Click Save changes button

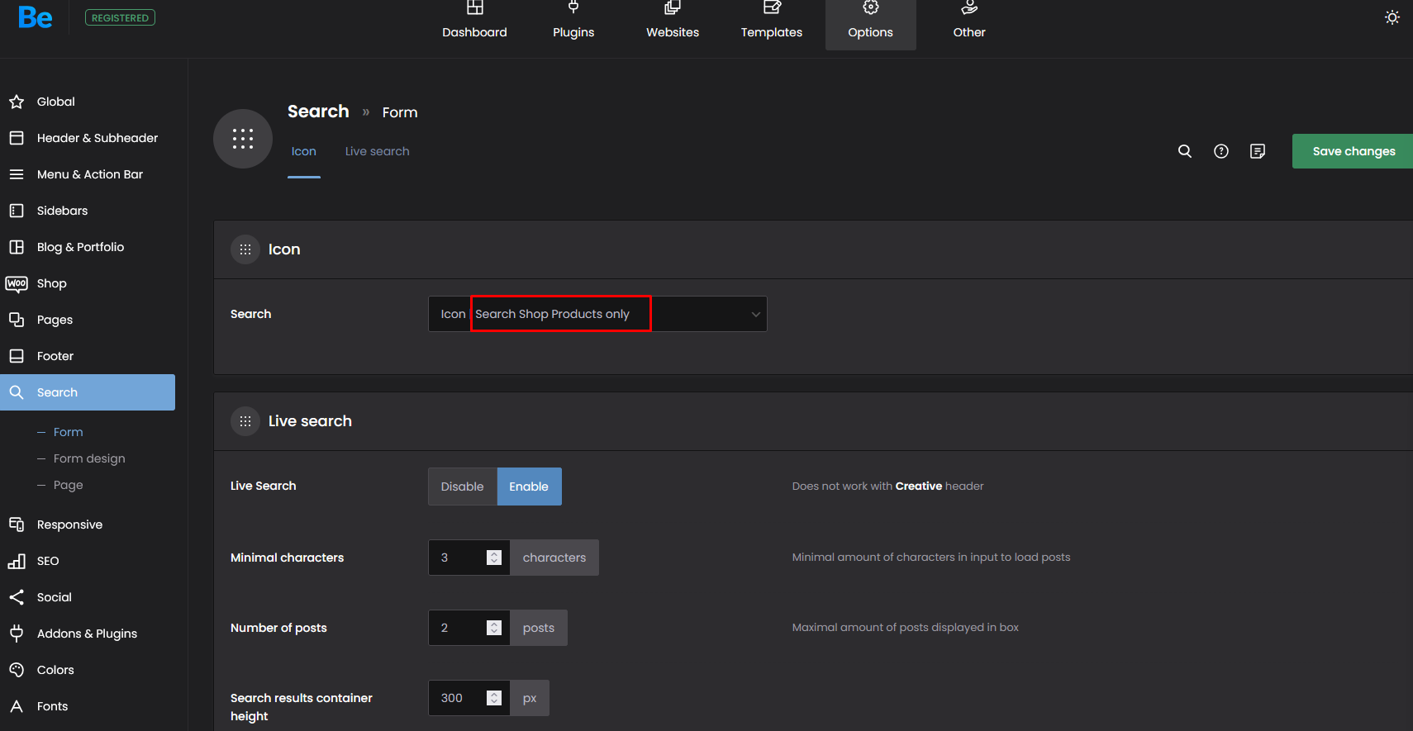tap(1353, 151)
